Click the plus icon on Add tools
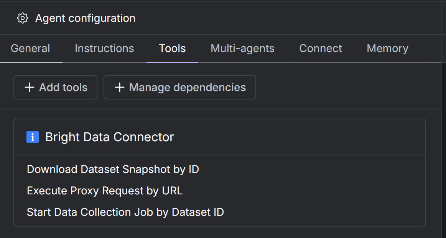 28,87
